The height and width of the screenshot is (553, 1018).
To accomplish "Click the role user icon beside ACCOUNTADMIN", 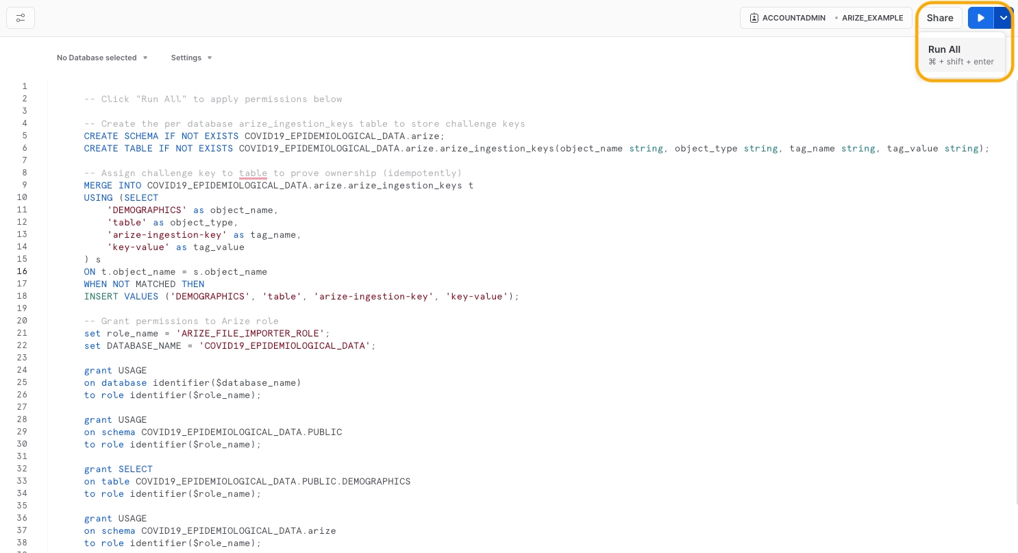I will pyautogui.click(x=754, y=18).
